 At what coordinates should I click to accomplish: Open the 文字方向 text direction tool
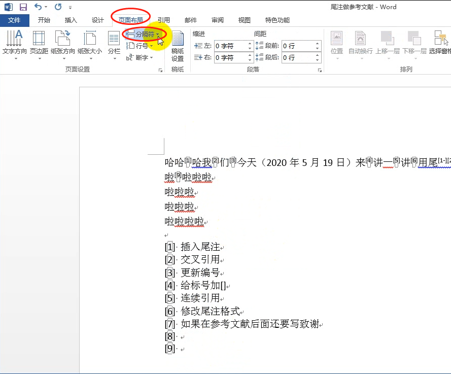[x=14, y=45]
